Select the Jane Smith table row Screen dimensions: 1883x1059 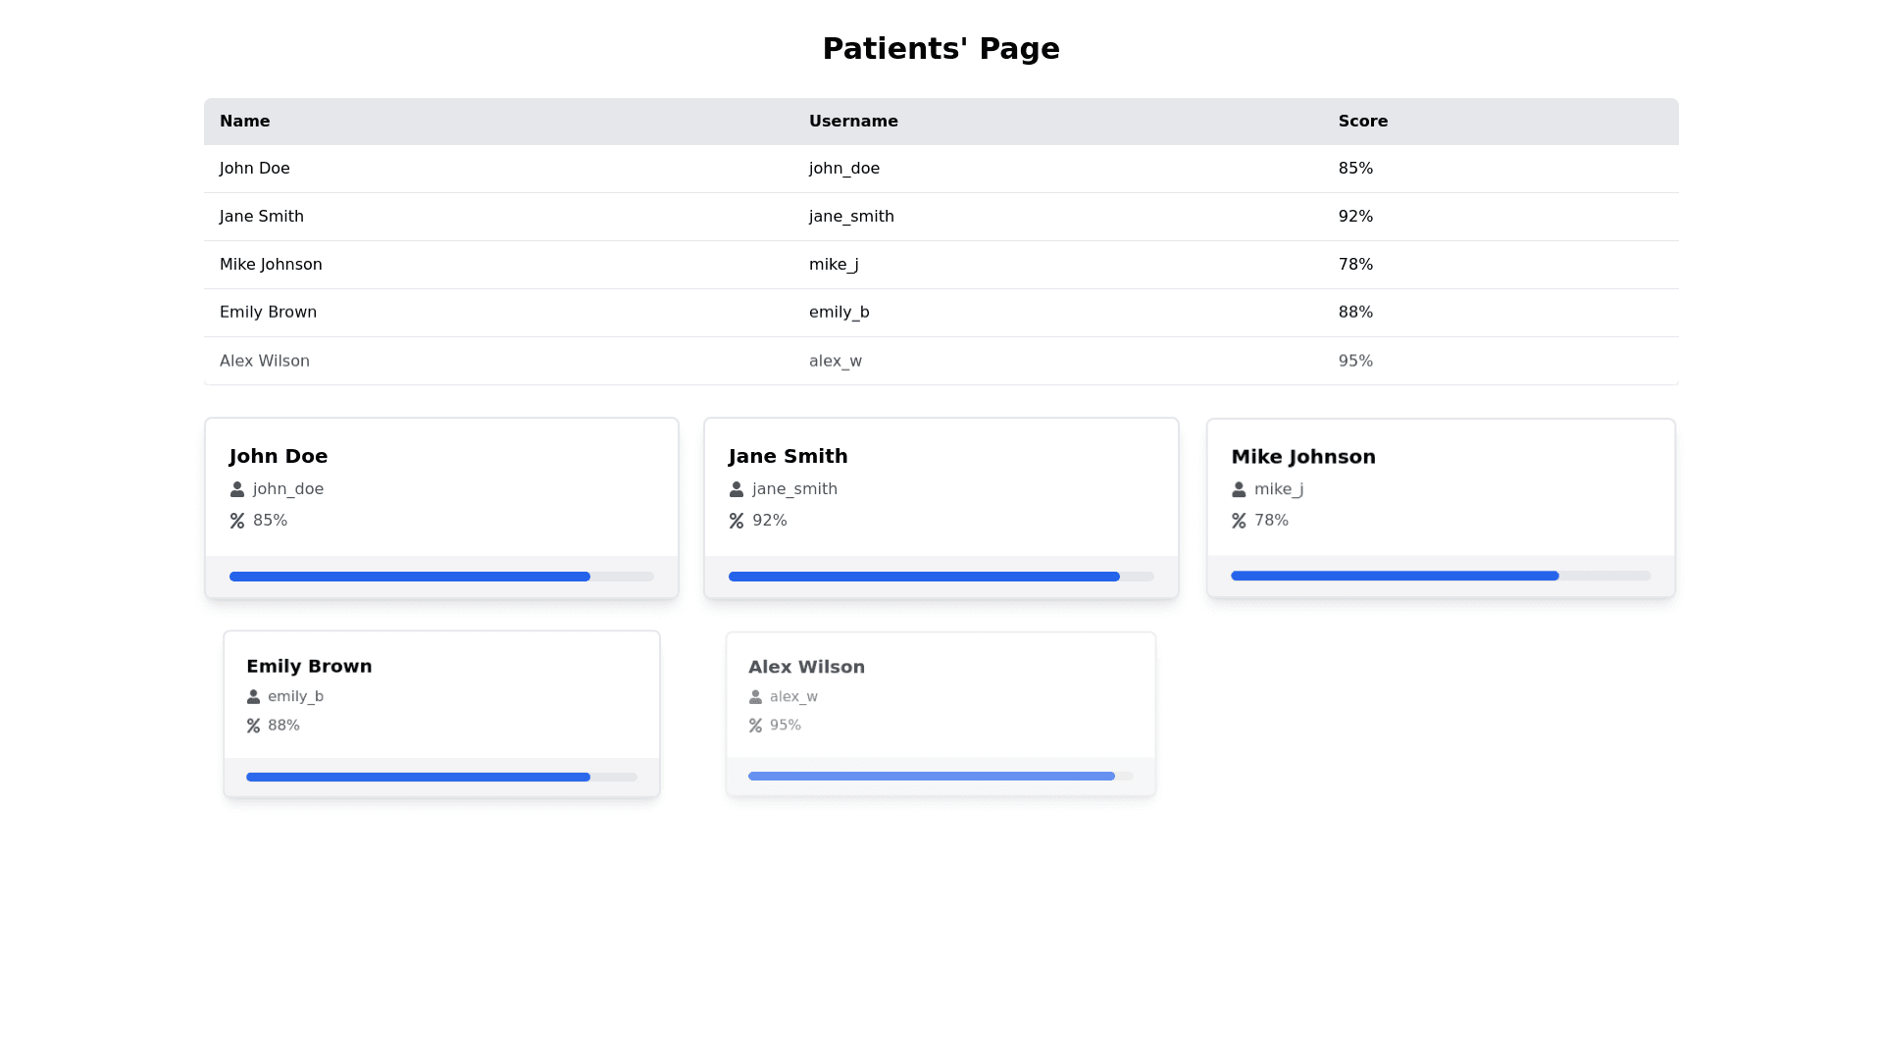click(x=261, y=217)
